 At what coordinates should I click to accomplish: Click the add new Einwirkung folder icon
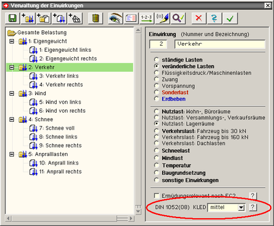(28, 18)
